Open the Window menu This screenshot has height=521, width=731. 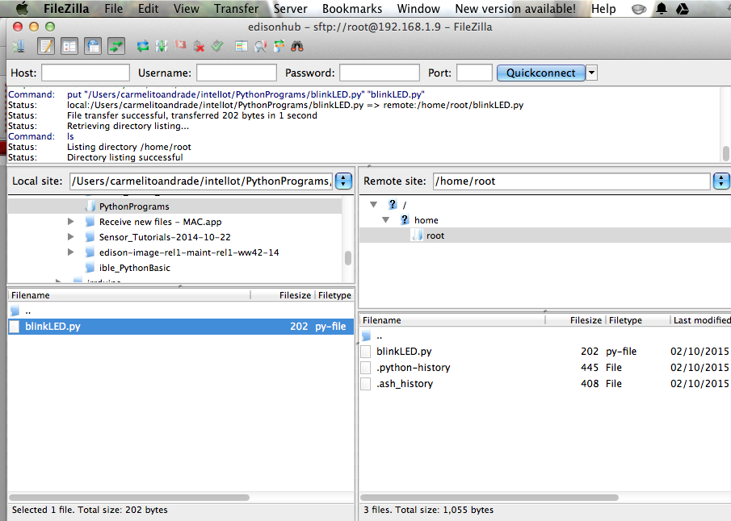[x=418, y=8]
